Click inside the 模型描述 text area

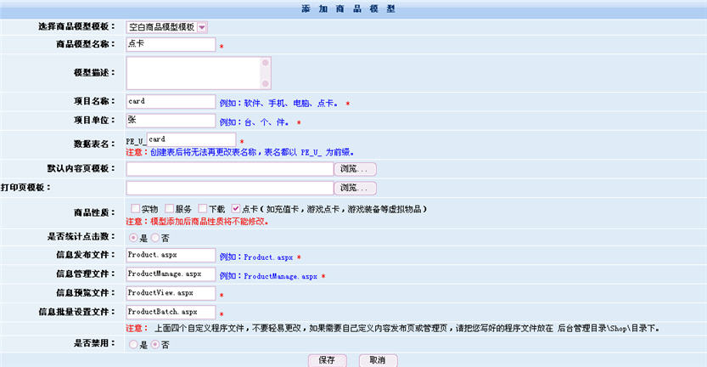(x=193, y=73)
